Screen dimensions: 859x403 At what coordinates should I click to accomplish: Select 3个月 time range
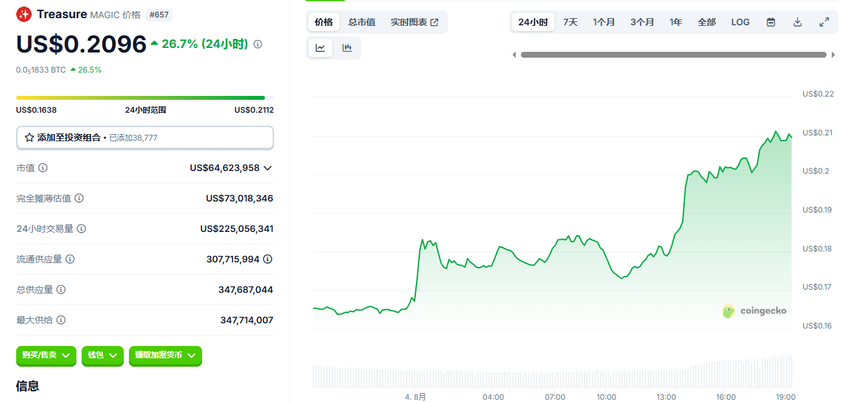click(x=642, y=22)
